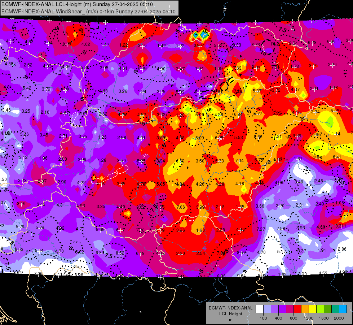Select the grid value 6.09
353x325 pixels.
tap(200, 138)
